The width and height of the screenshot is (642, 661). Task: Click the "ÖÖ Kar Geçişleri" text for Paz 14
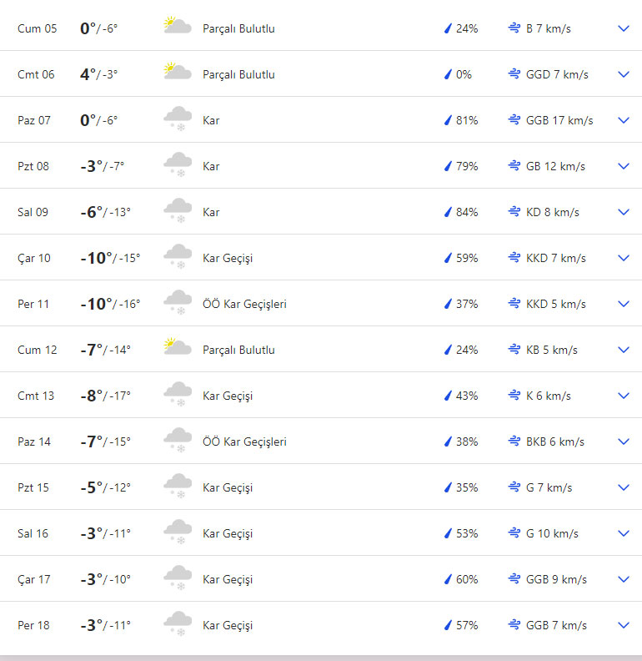pyautogui.click(x=244, y=442)
